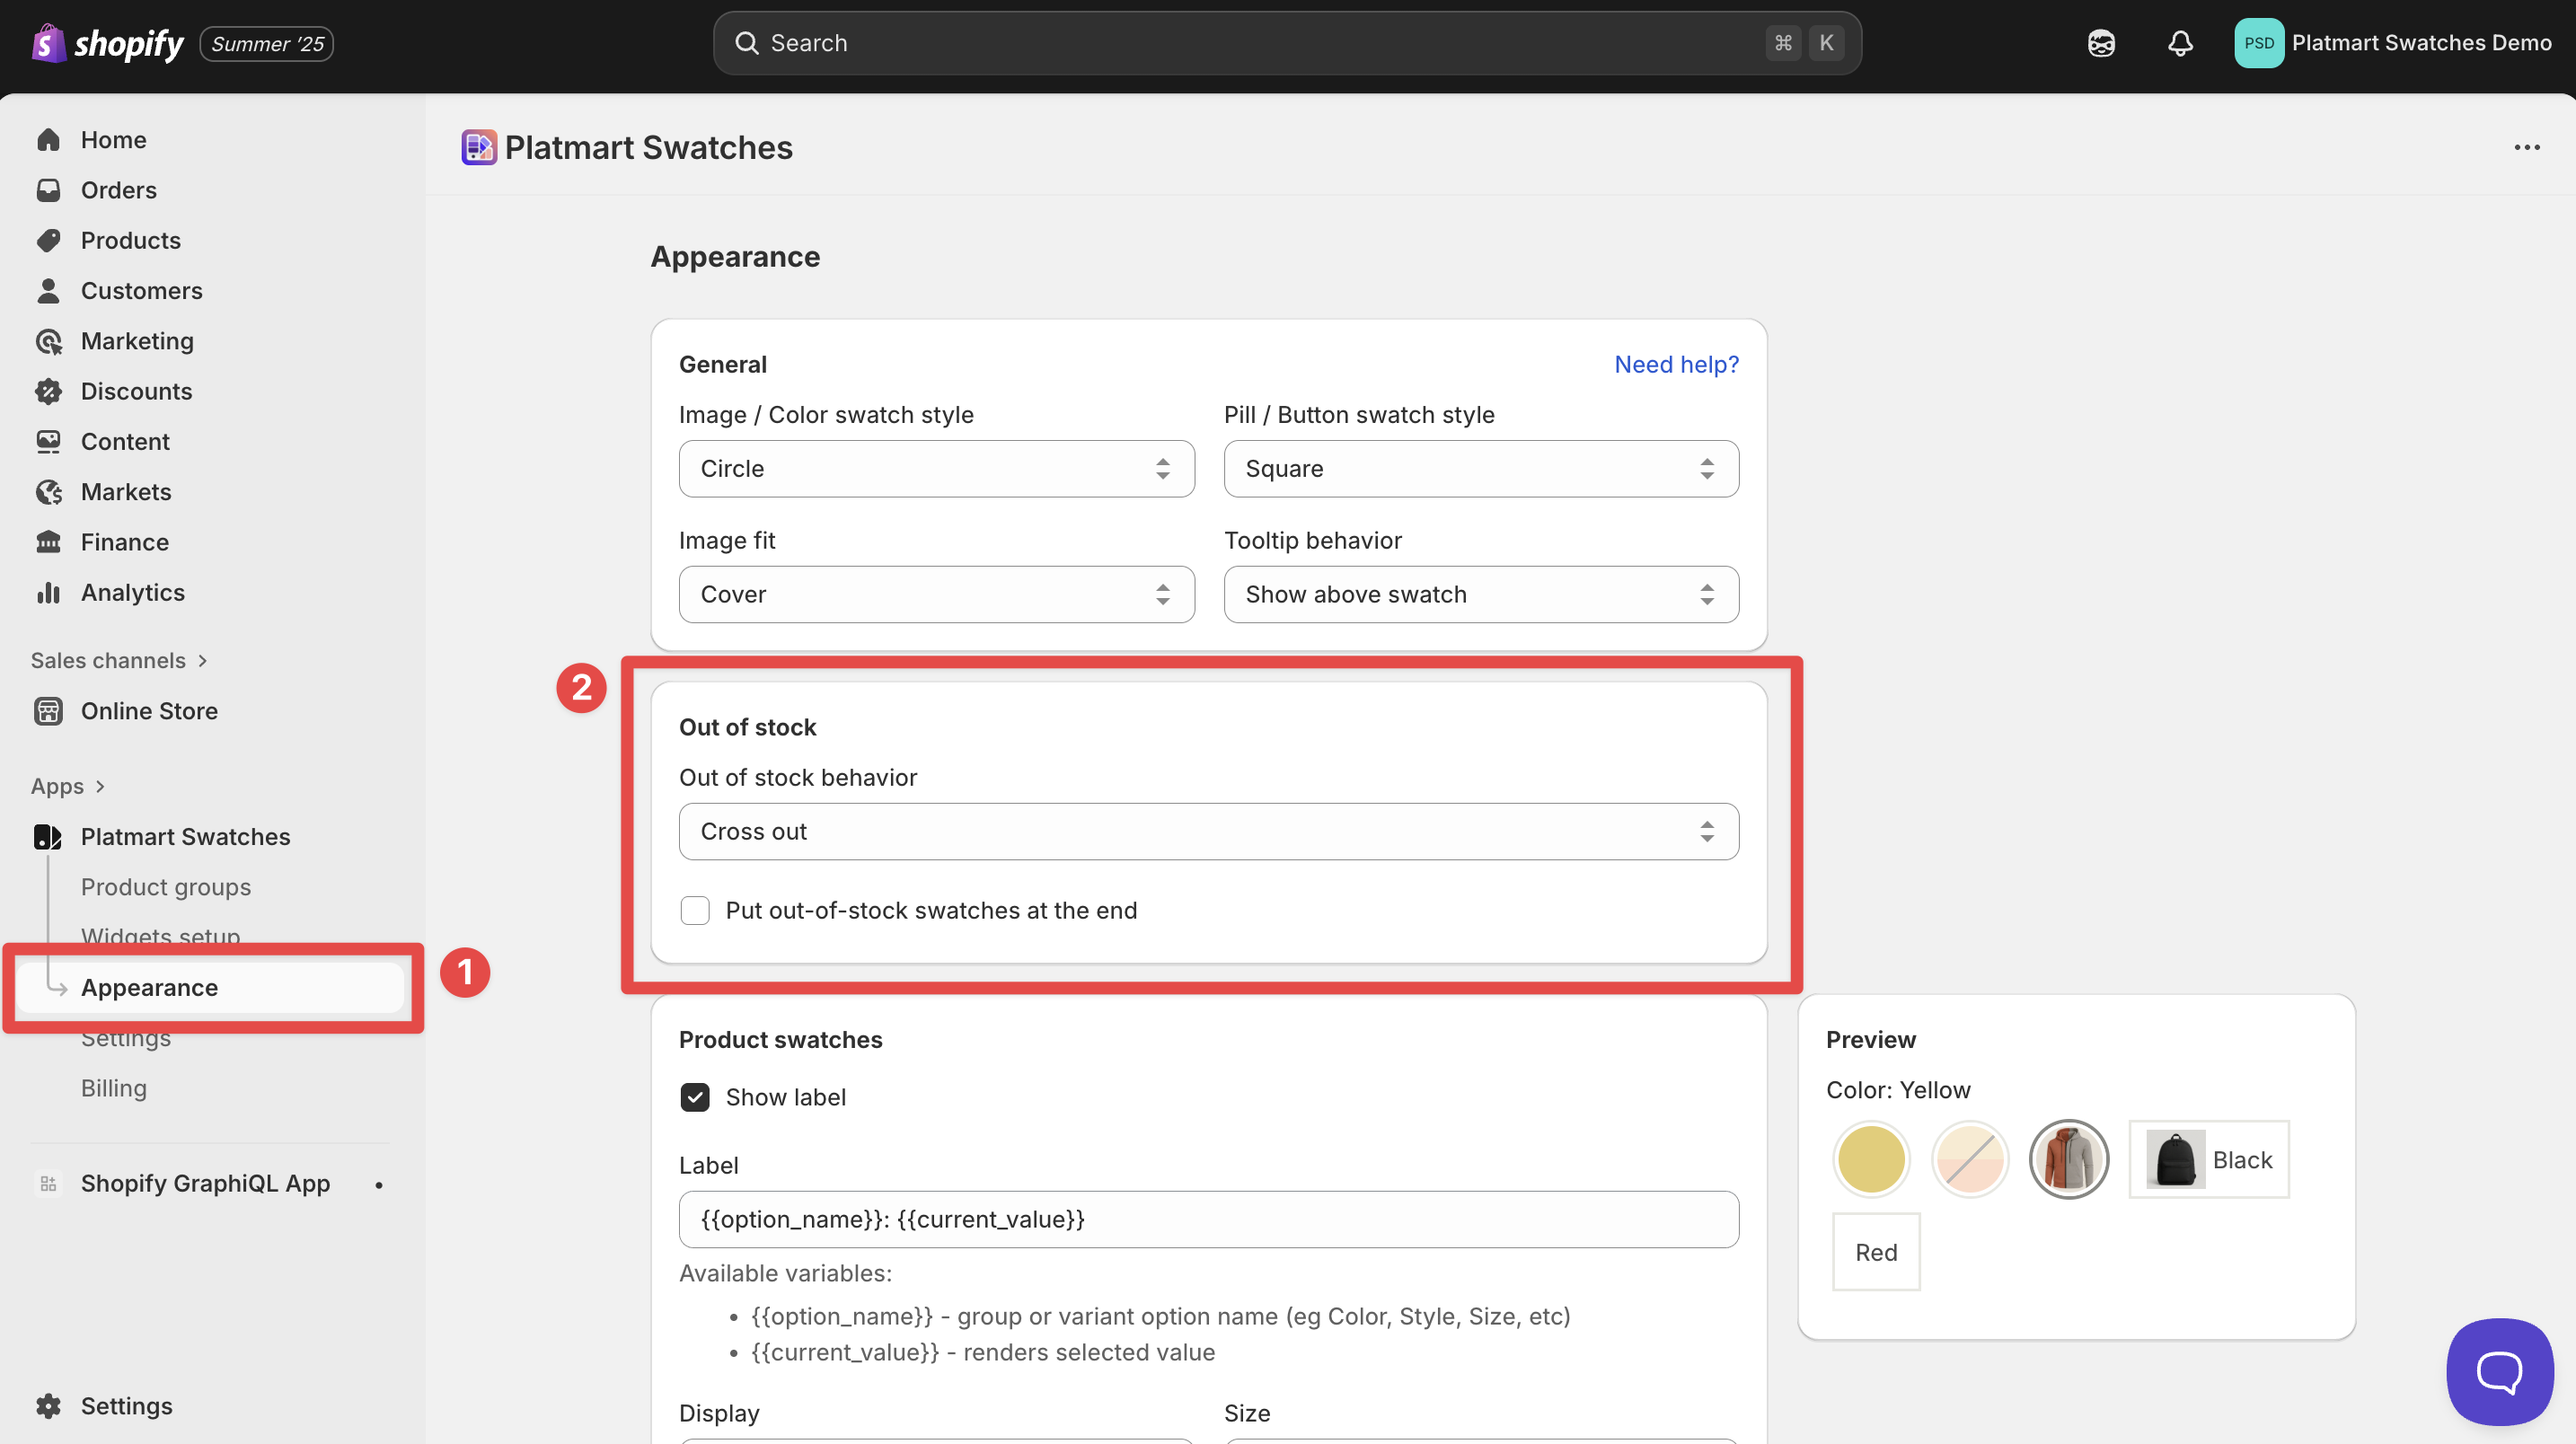Click the Red button swatch in preview

click(x=1876, y=1253)
